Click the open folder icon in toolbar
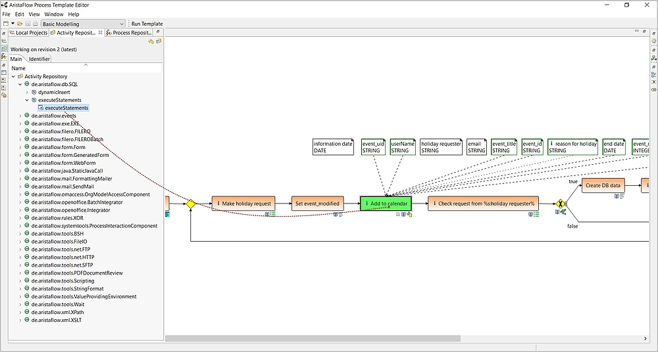 pyautogui.click(x=20, y=24)
